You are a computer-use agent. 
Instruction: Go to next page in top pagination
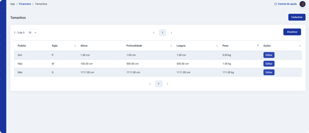(x=171, y=32)
